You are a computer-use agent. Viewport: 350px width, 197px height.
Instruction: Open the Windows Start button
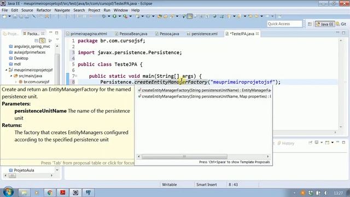8,192
